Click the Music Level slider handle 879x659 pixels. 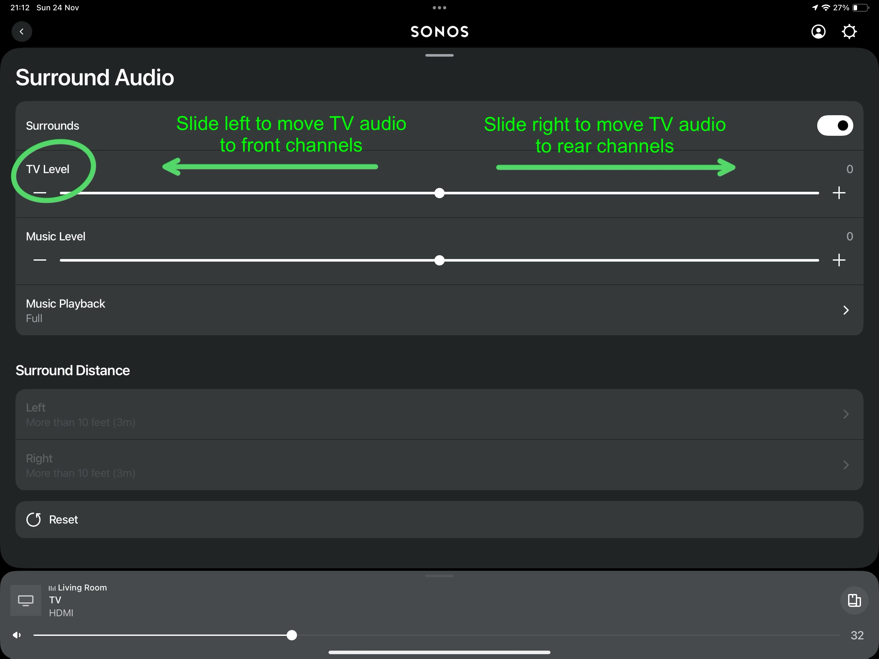point(439,260)
